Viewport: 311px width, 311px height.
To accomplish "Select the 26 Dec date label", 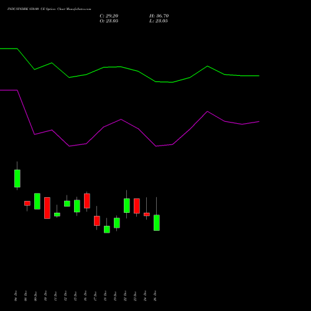I will point(155,295).
